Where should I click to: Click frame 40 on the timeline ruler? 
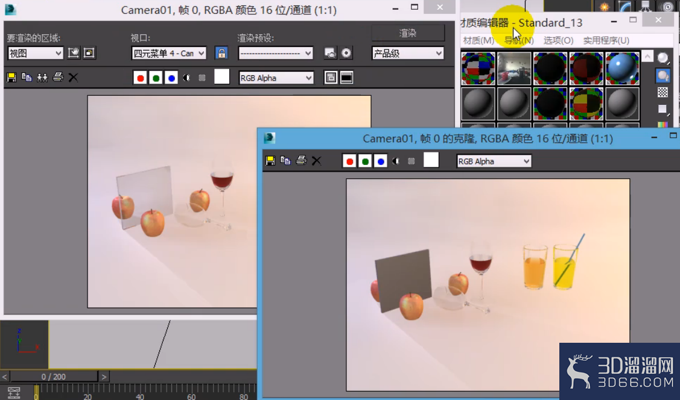(x=139, y=396)
